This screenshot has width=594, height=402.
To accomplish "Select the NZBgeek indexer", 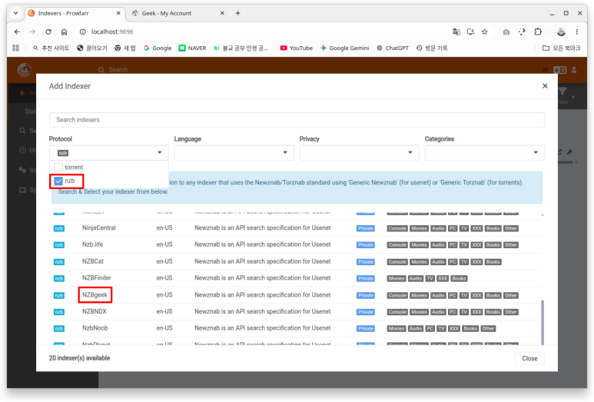I will pyautogui.click(x=95, y=295).
